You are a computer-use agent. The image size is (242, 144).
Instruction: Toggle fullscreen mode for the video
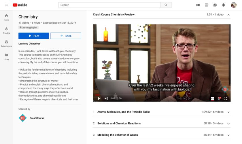click(225, 98)
